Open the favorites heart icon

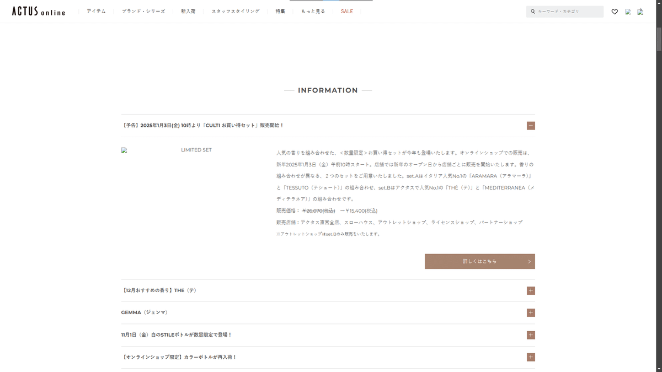click(x=615, y=12)
